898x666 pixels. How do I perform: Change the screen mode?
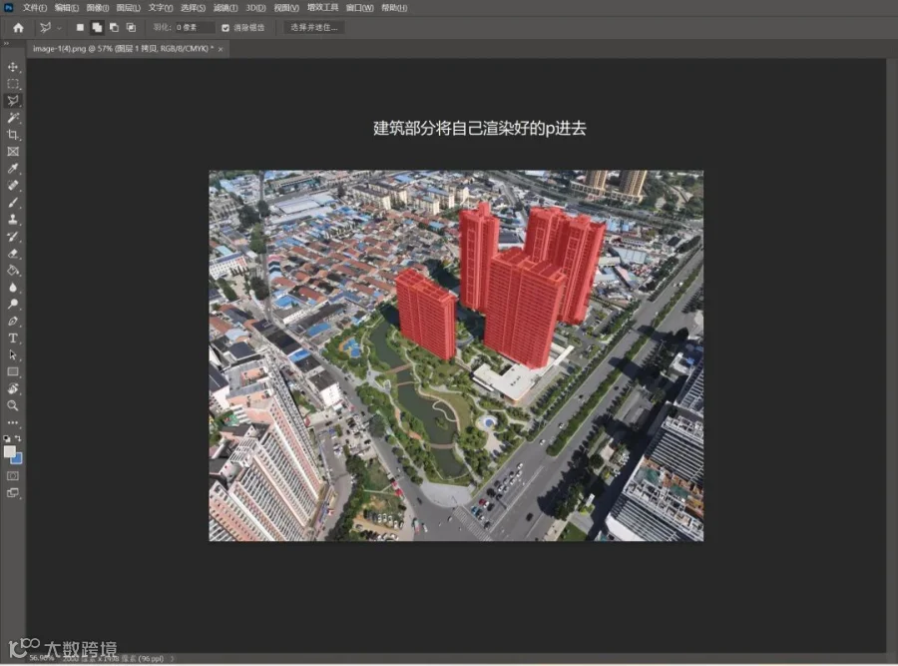(x=13, y=493)
